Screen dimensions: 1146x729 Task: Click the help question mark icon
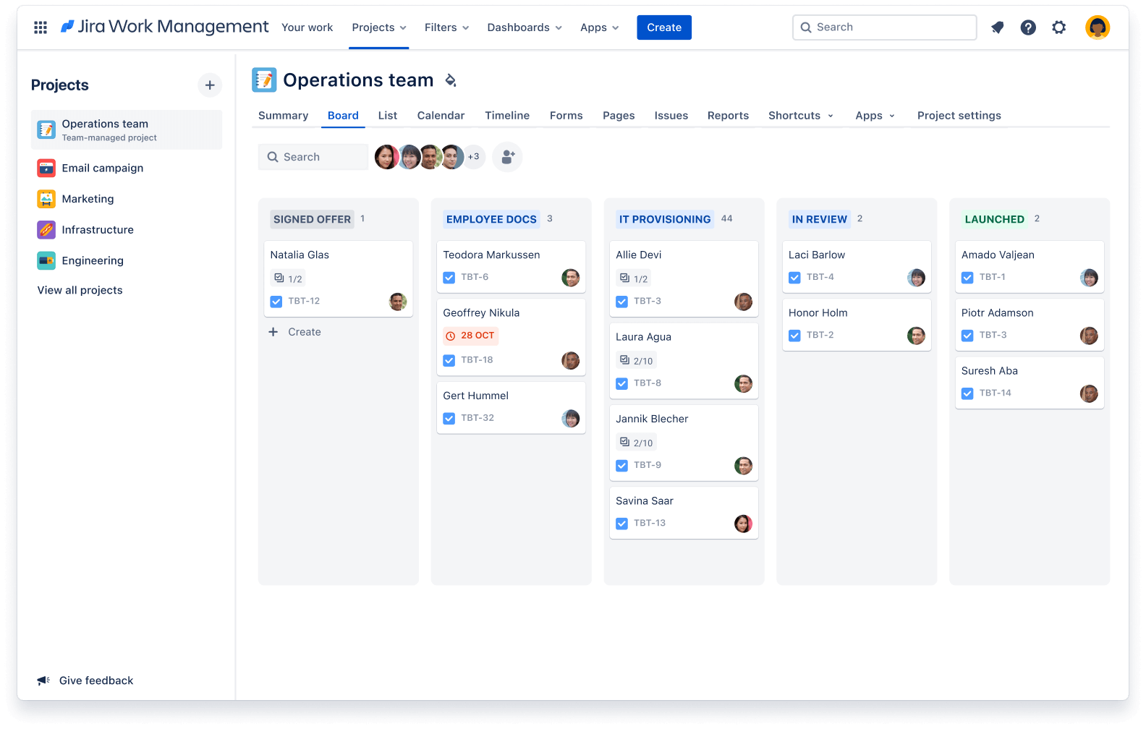tap(1028, 27)
